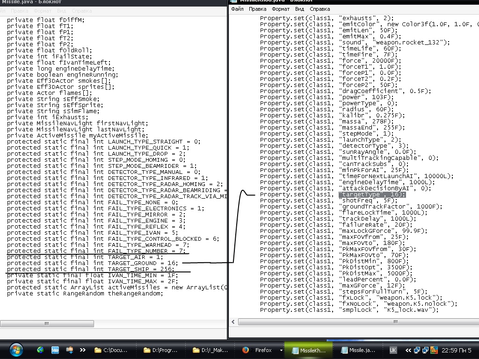Click the show desktop quick launch icon

[70, 350]
